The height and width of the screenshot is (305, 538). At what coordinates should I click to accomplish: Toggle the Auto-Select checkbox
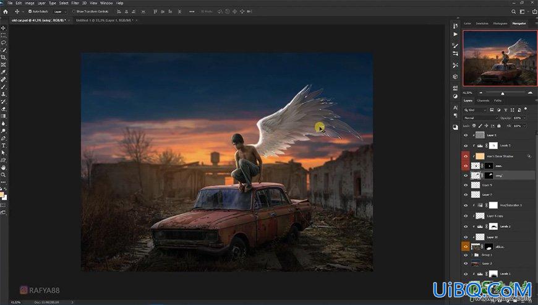pyautogui.click(x=30, y=11)
